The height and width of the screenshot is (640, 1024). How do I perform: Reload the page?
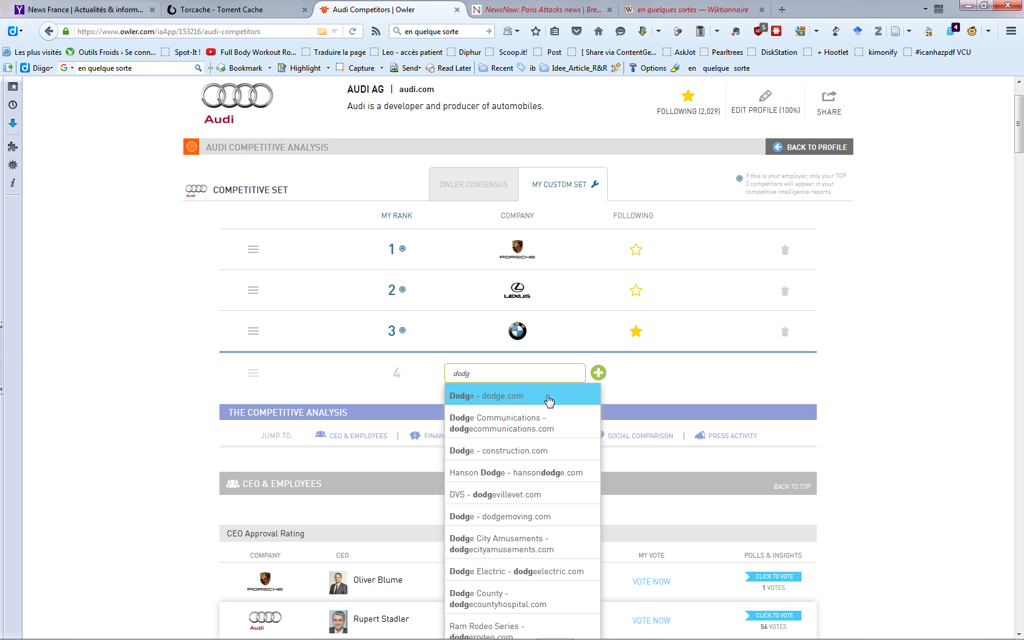click(x=352, y=31)
